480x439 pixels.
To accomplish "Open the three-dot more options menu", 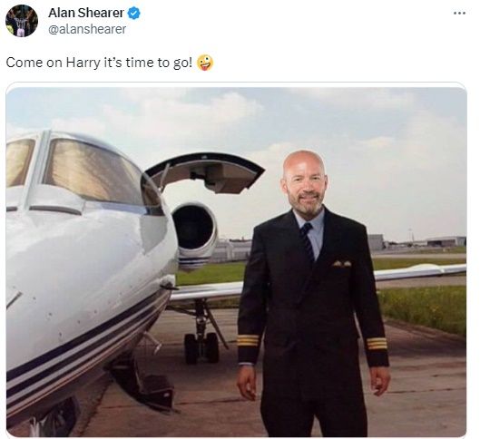I will [x=459, y=14].
